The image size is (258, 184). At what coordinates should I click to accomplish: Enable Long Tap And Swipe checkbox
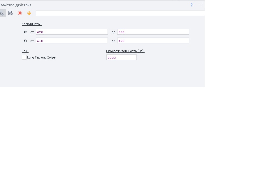point(24,57)
